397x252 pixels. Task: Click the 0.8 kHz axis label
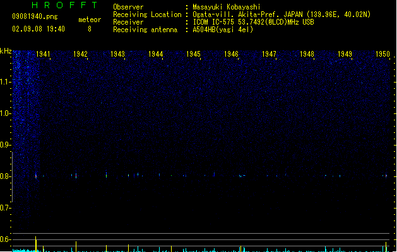tap(5, 176)
